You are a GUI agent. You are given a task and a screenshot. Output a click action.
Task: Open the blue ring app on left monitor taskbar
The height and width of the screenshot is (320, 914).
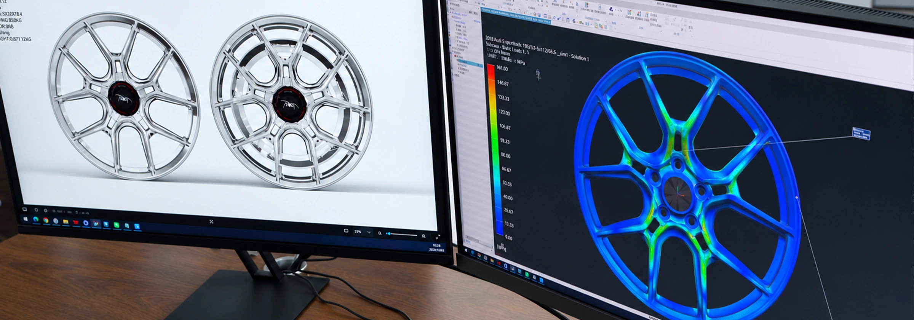[x=86, y=223]
